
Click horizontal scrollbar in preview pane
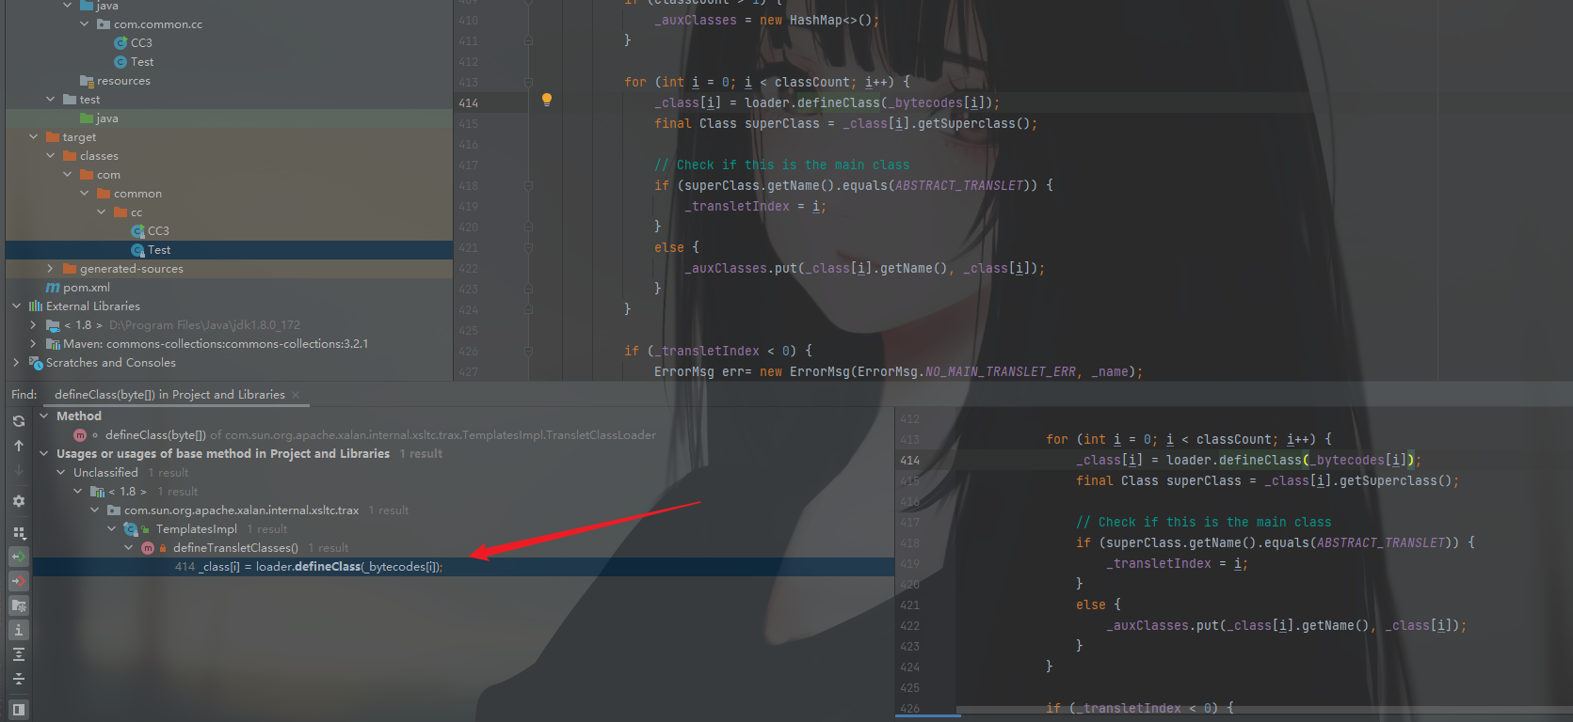(x=1261, y=709)
